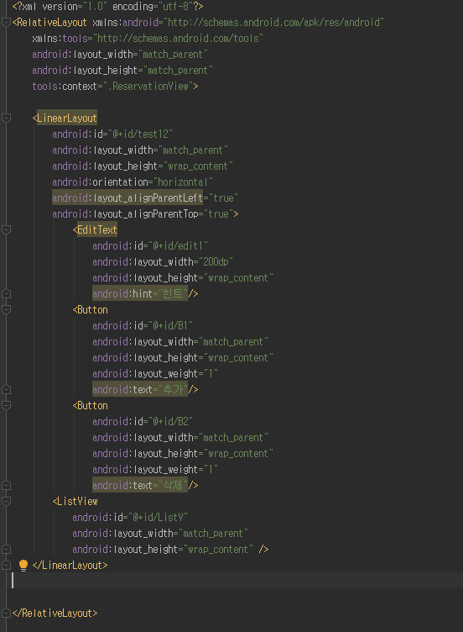The width and height of the screenshot is (463, 632).
Task: Click the android:orientation horizontal value
Action: pyautogui.click(x=184, y=182)
